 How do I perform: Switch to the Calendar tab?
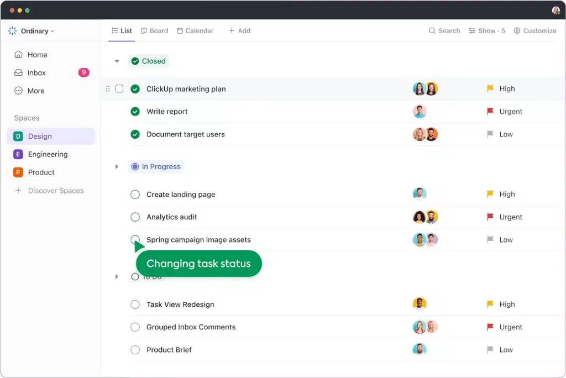(195, 31)
